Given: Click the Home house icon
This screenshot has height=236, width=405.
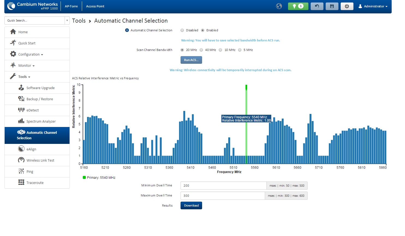Looking at the screenshot, I should 13,32.
